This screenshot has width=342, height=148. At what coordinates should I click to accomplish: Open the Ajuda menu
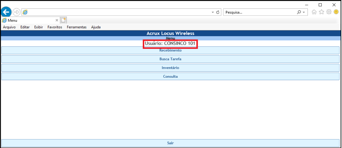pyautogui.click(x=96, y=27)
